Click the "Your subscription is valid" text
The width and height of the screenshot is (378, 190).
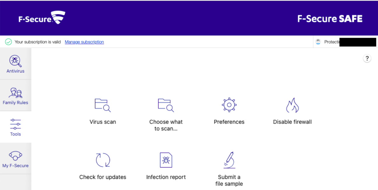37,42
